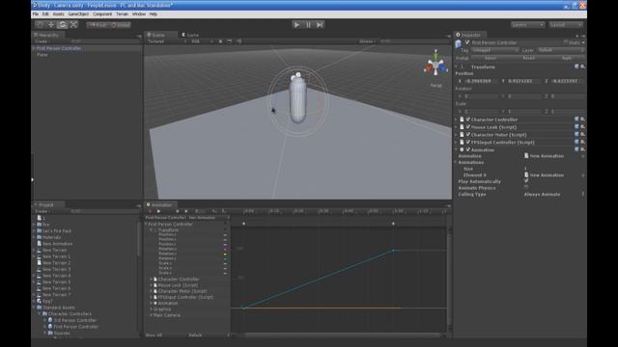
Task: Click the Pause button in the top toolbar
Action: pos(308,25)
